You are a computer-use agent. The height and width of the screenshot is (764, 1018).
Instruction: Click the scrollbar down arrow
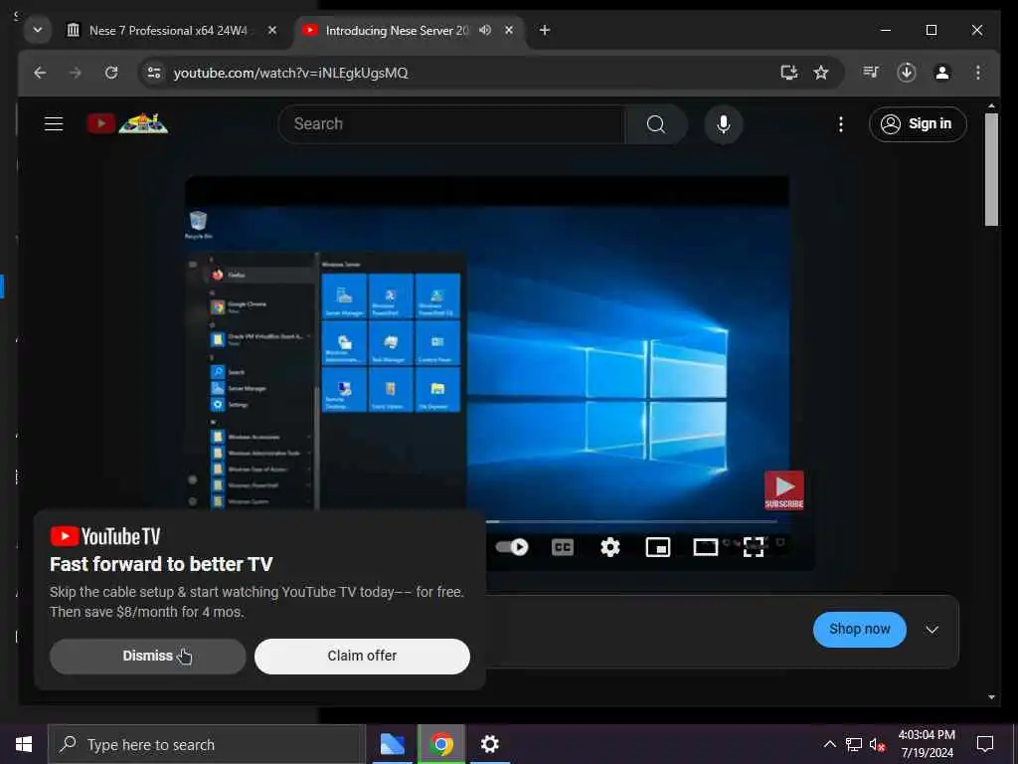[x=991, y=697]
